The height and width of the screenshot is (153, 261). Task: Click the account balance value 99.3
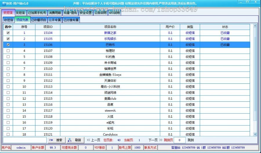point(52,147)
